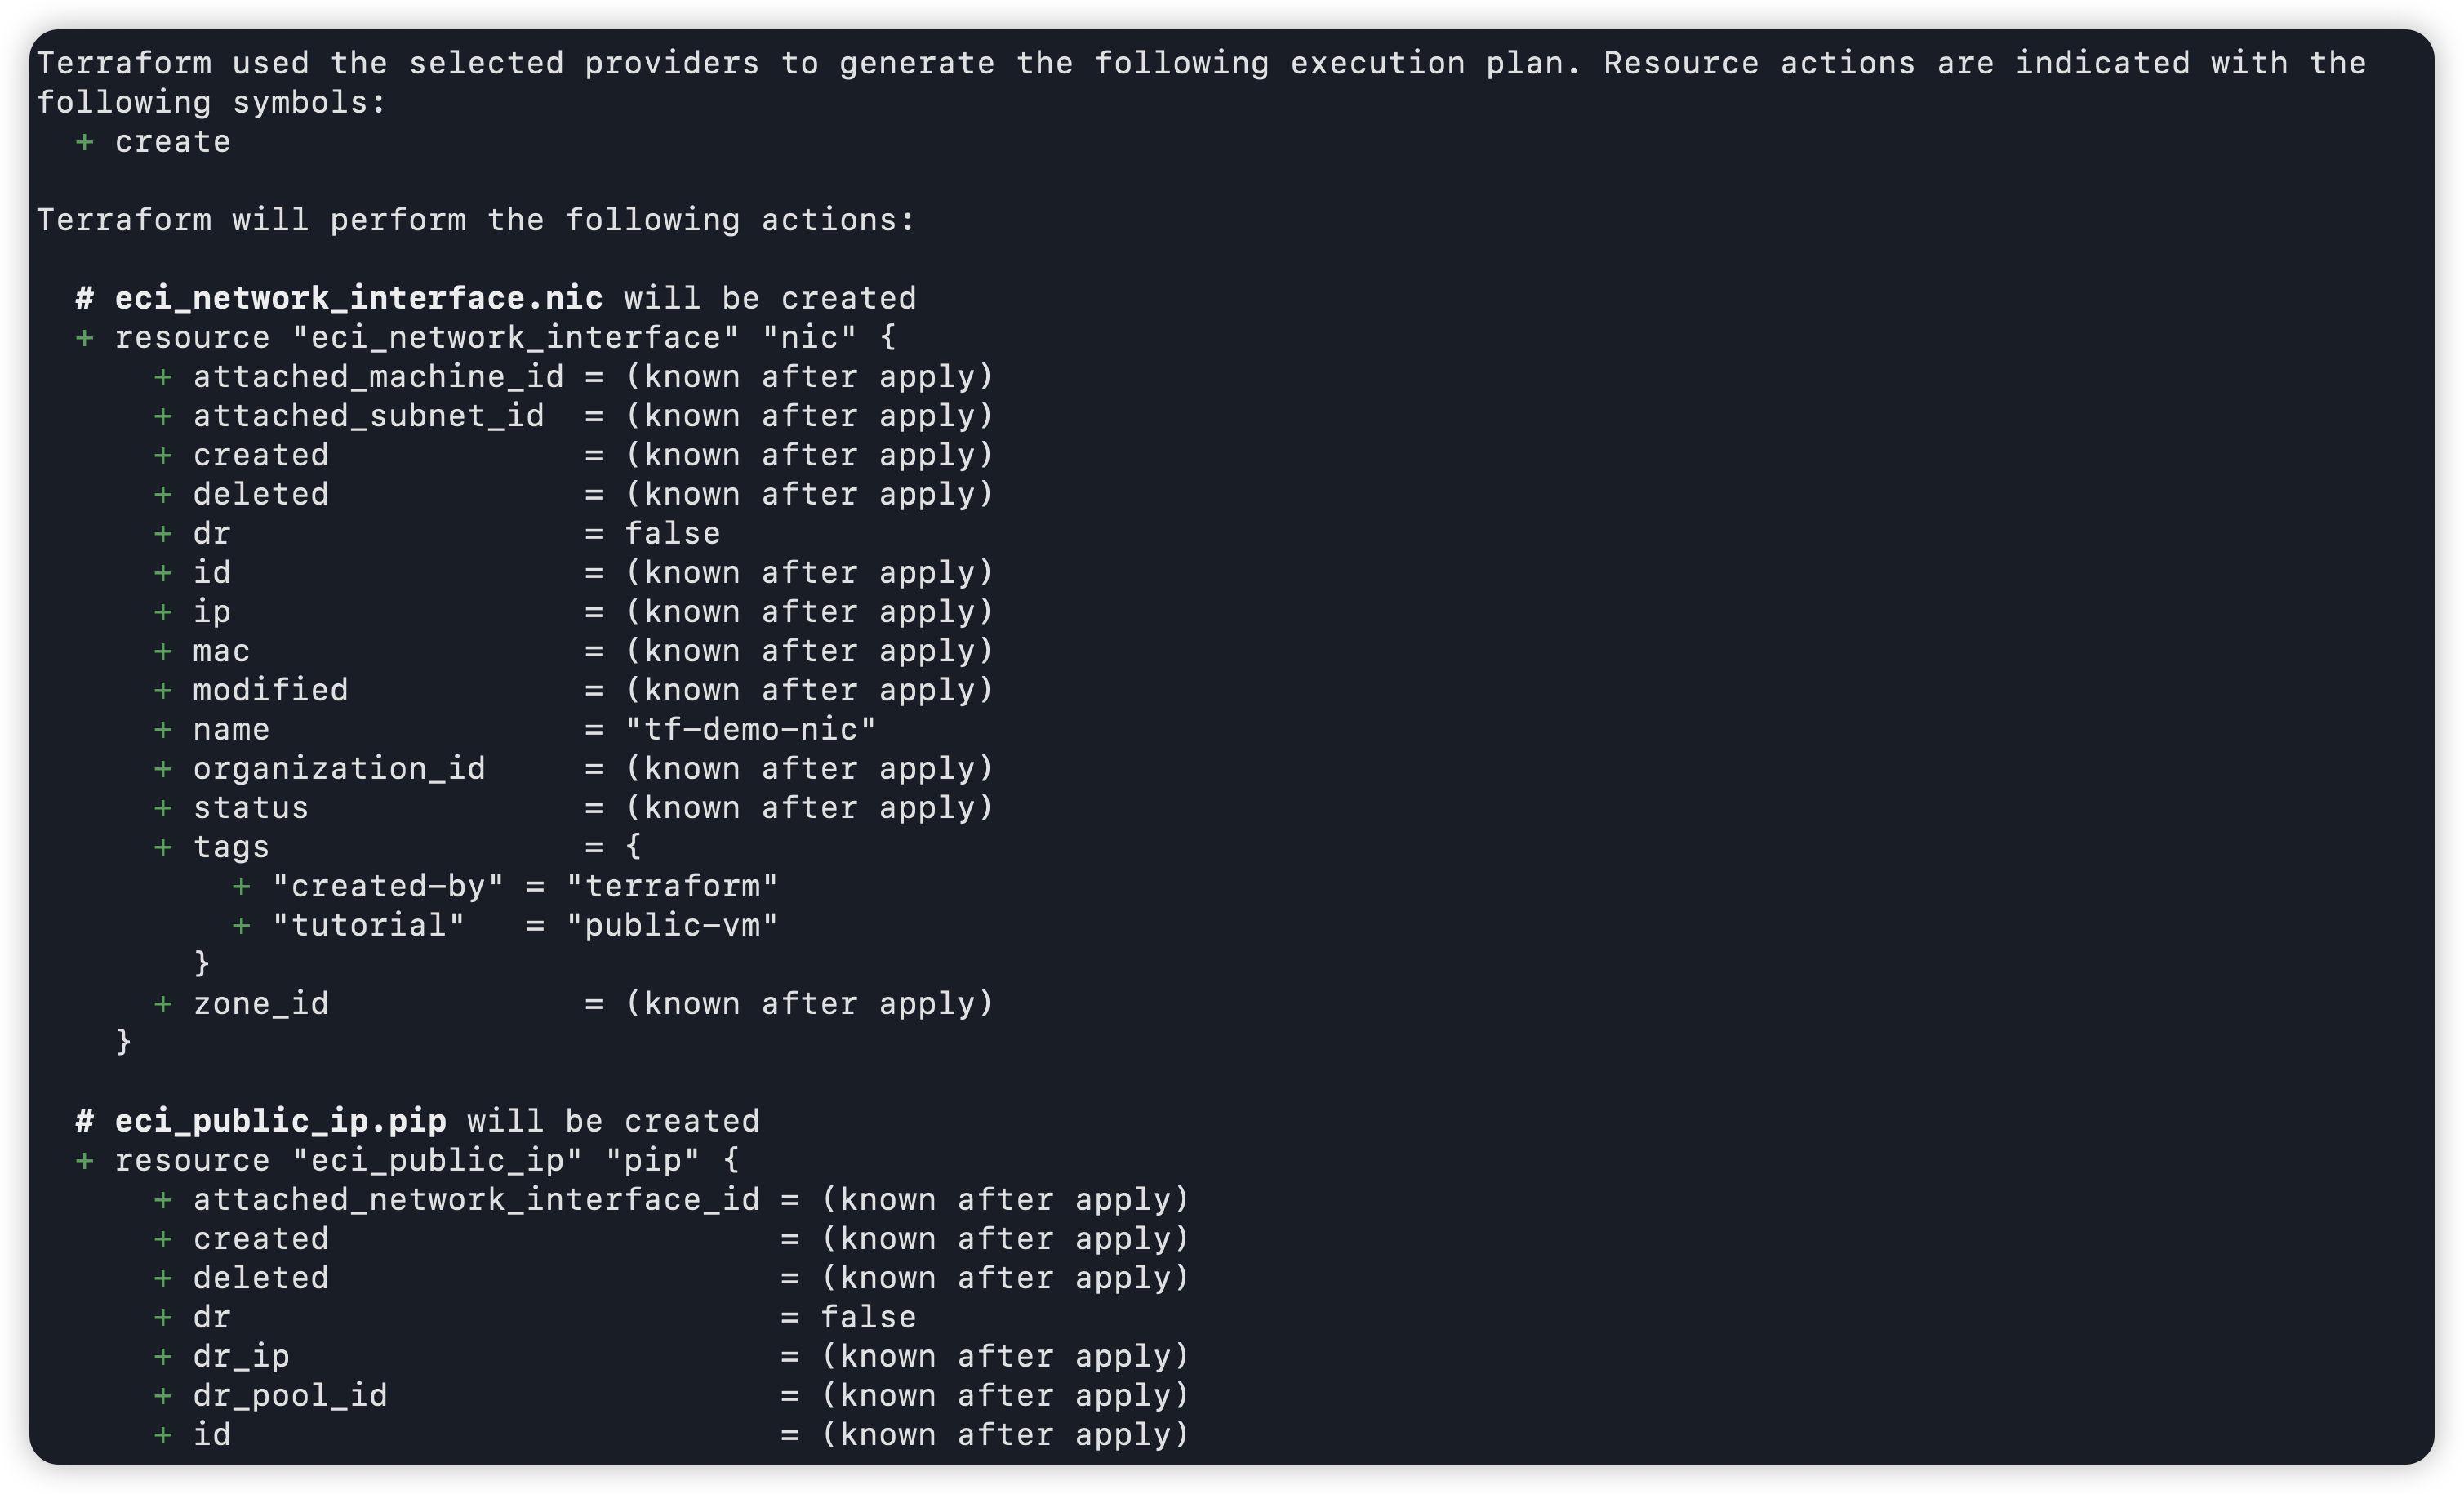2464x1494 pixels.
Task: Click the plus sign before the tags attribute
Action: (x=163, y=847)
